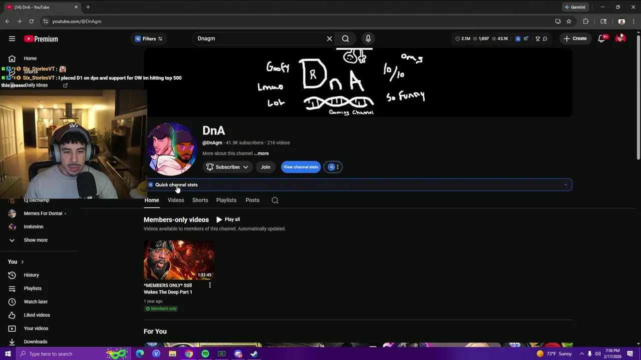Image resolution: width=641 pixels, height=360 pixels.
Task: Search within the channel via magnifier icon
Action: (275, 200)
